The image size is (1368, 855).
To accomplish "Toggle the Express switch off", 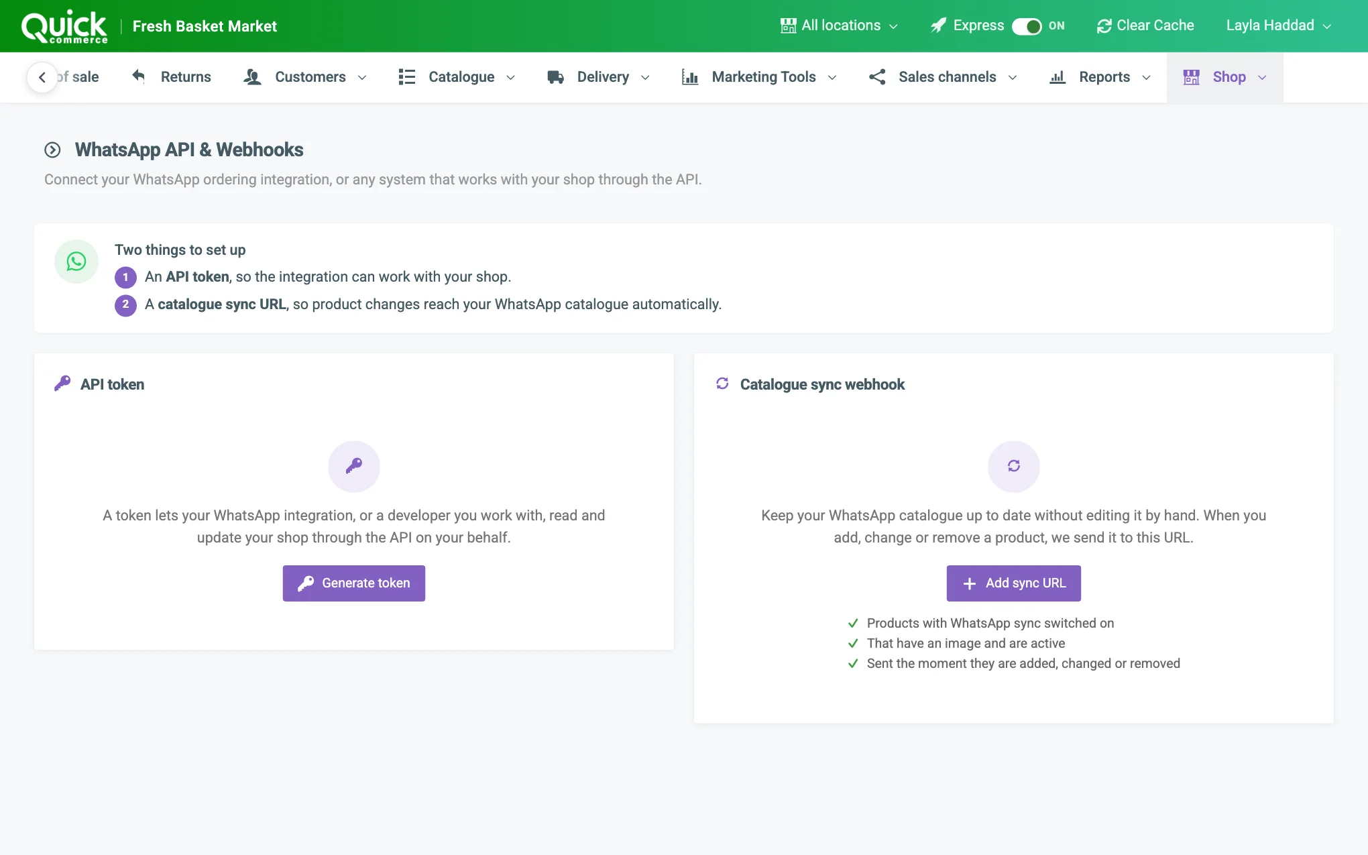I will [1027, 26].
